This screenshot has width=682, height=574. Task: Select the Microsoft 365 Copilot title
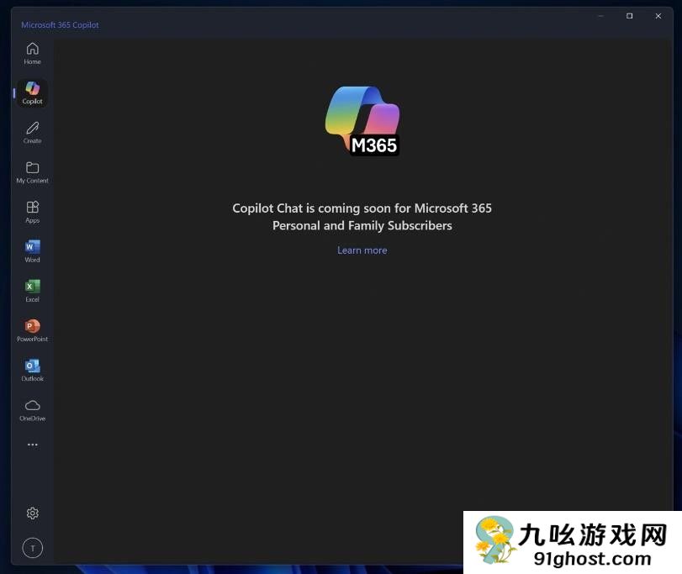point(60,24)
